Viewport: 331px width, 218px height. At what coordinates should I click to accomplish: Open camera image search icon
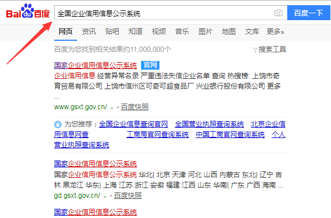tap(279, 13)
